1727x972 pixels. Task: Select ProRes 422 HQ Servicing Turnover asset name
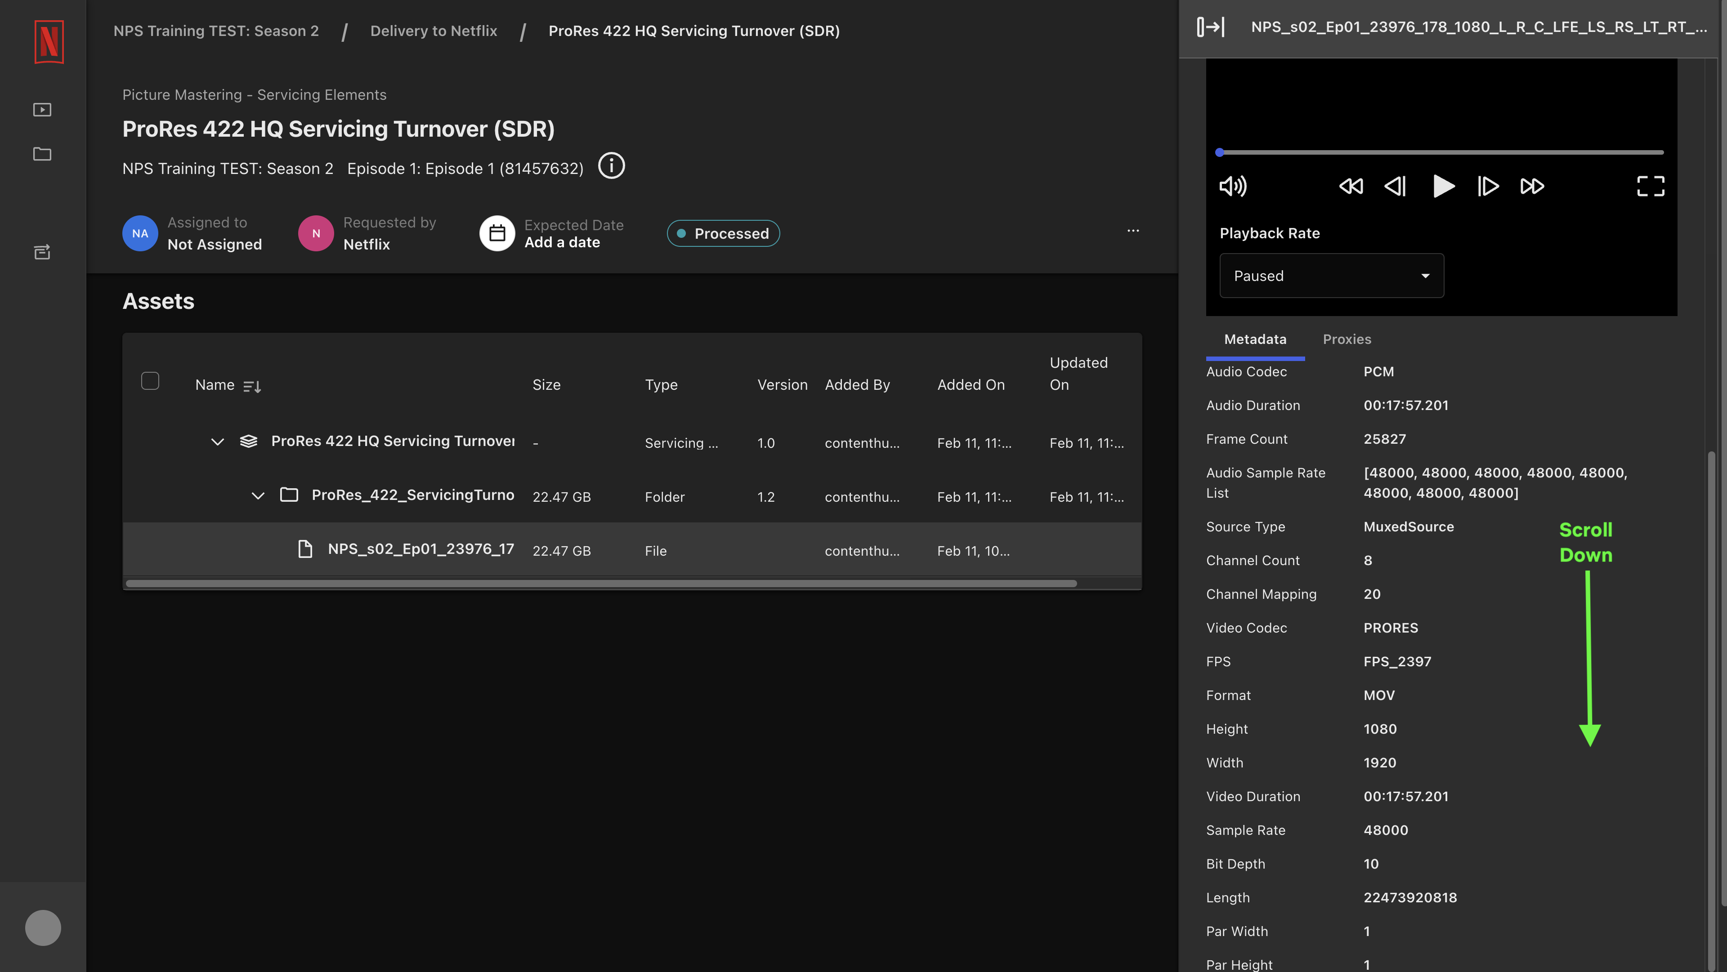pyautogui.click(x=393, y=441)
